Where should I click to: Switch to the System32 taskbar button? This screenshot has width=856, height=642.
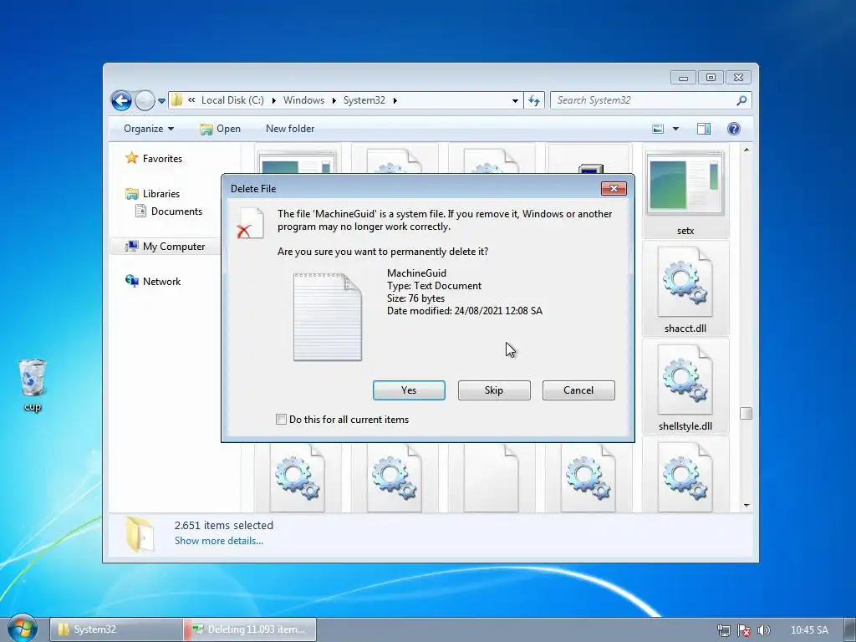coord(116,629)
